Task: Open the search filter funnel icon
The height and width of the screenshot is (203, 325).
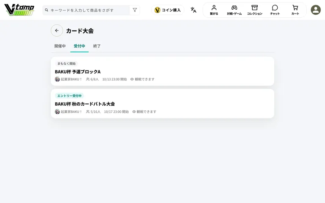Action: [x=135, y=10]
